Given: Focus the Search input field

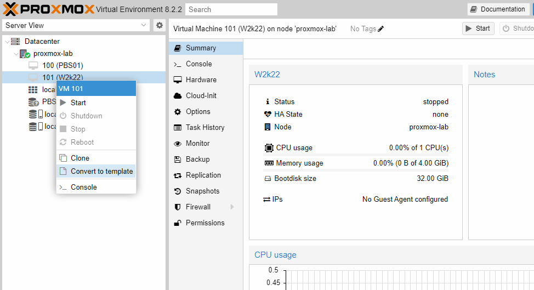Looking at the screenshot, I should click(x=231, y=9).
